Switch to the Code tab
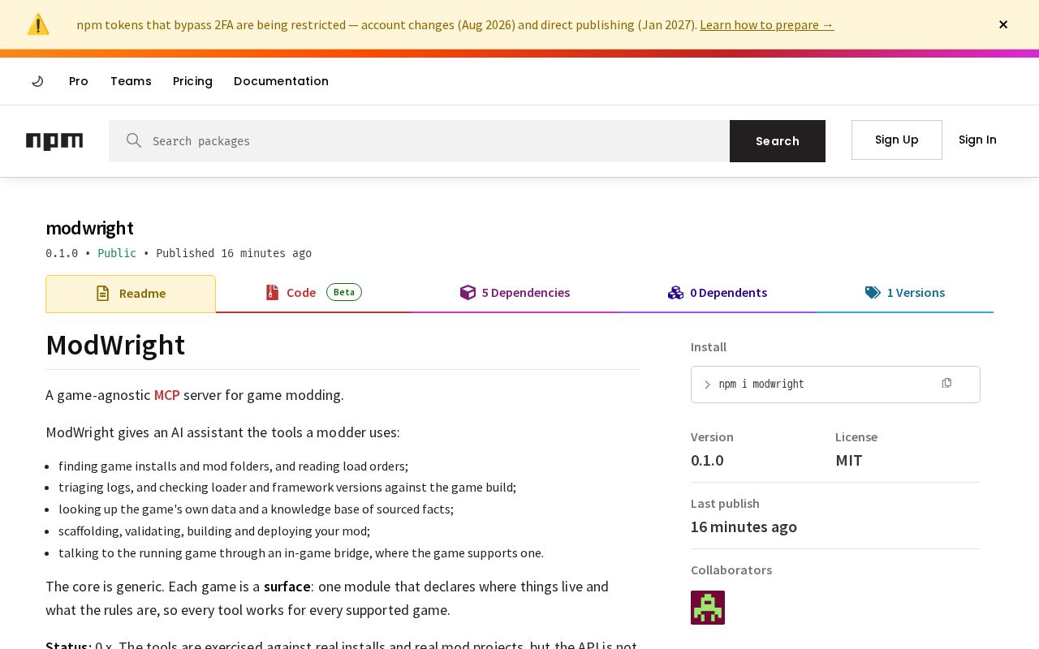Screen dimensions: 1039x649 [313, 293]
